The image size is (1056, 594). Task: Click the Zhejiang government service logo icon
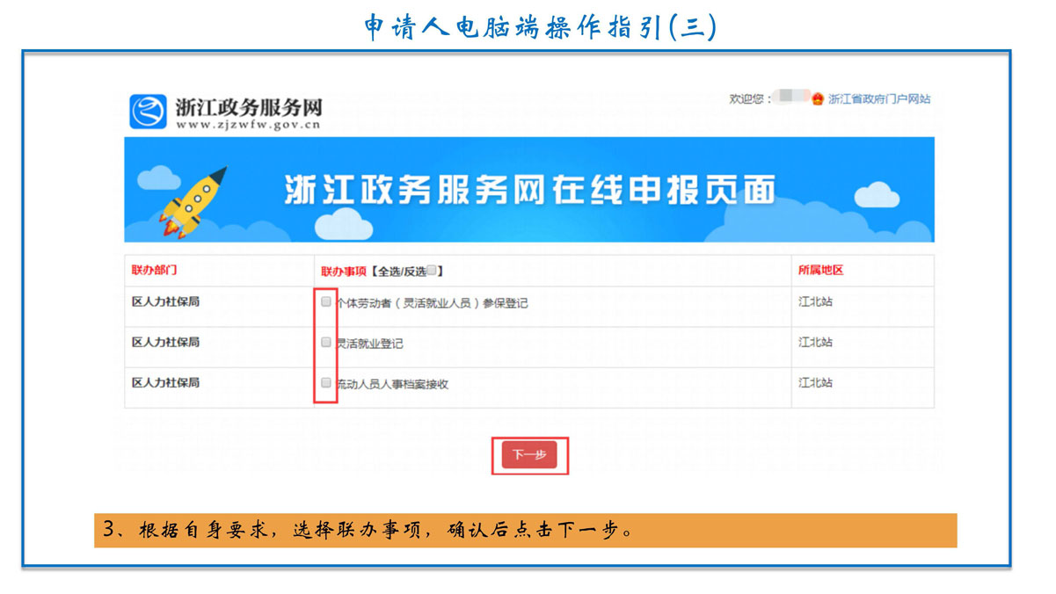pyautogui.click(x=148, y=112)
